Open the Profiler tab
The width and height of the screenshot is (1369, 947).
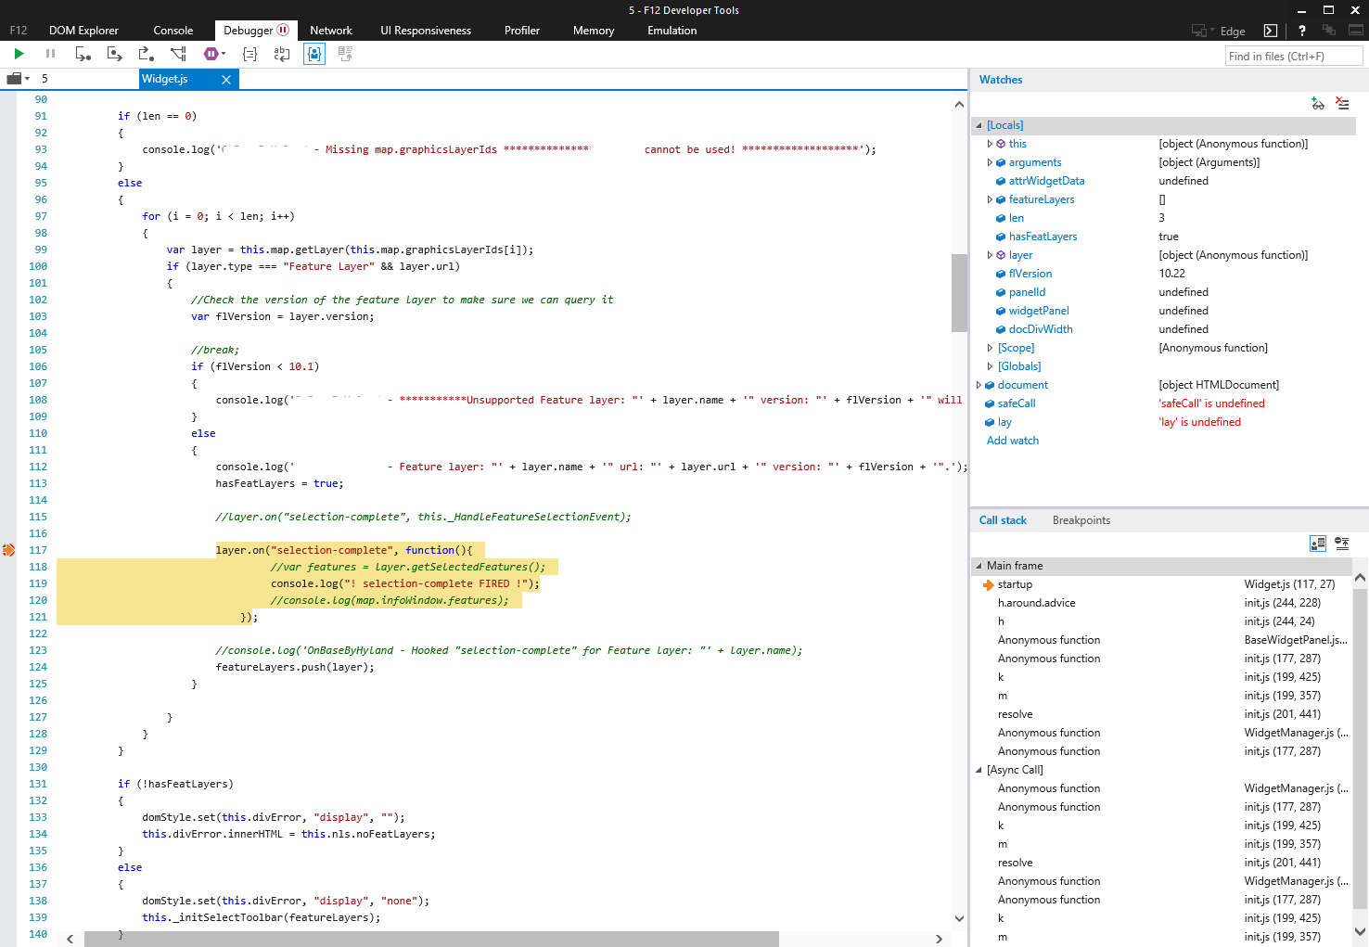coord(522,31)
